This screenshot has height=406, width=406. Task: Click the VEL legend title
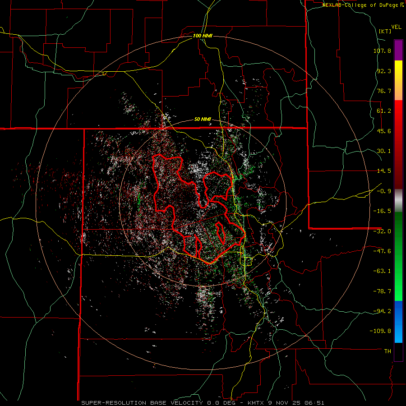396,27
